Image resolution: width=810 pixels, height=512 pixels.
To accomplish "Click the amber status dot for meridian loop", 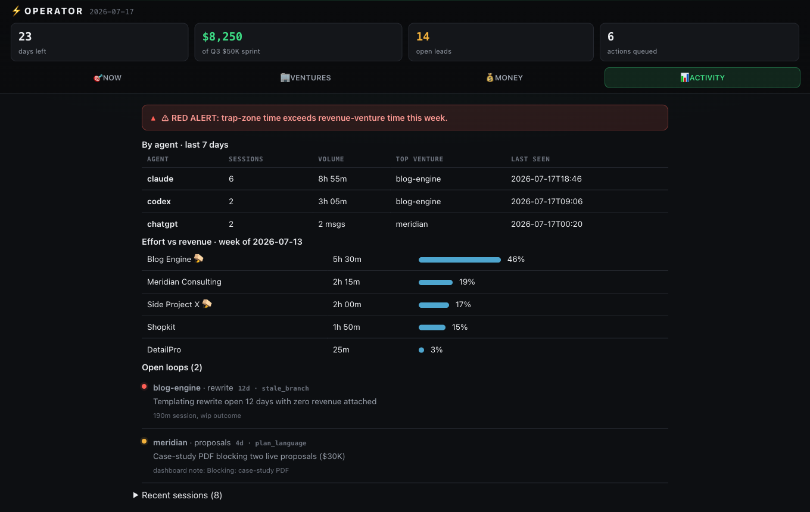I will (x=144, y=441).
